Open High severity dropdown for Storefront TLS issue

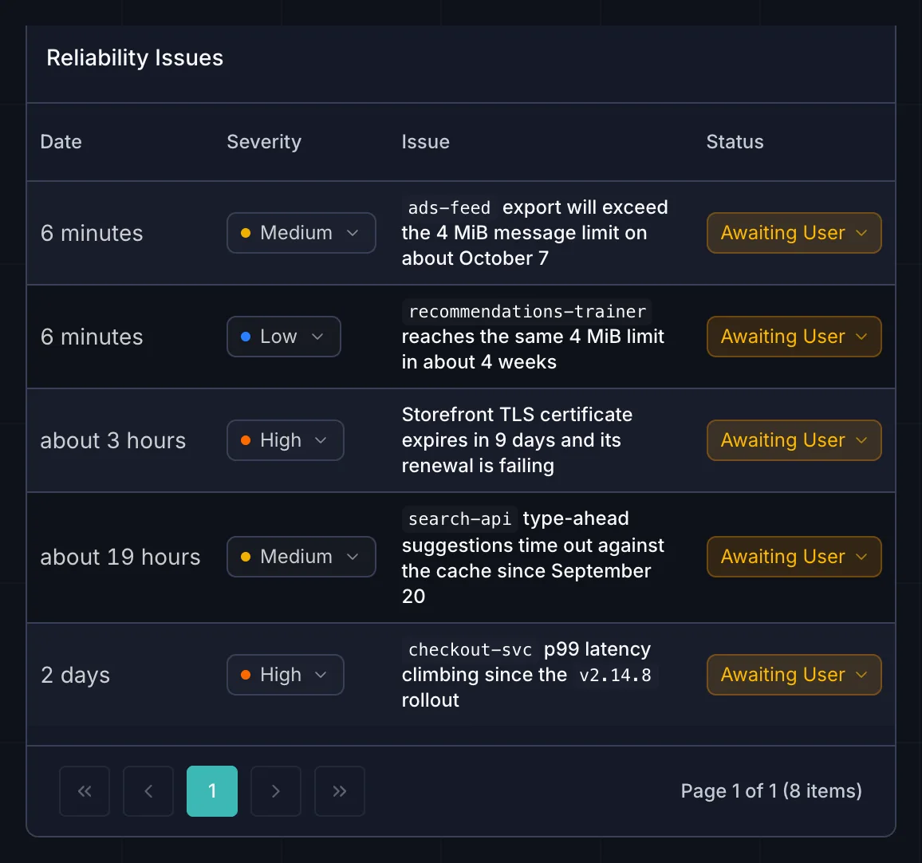tap(286, 440)
